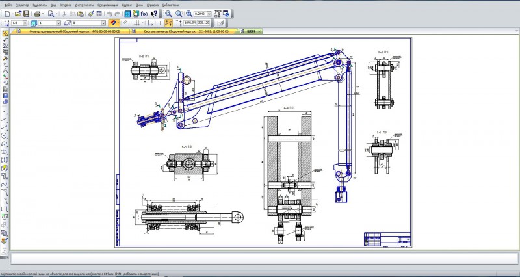Image resolution: width=520 pixels, height=277 pixels.
Task: Redo the last undone action
Action: pos(117,14)
